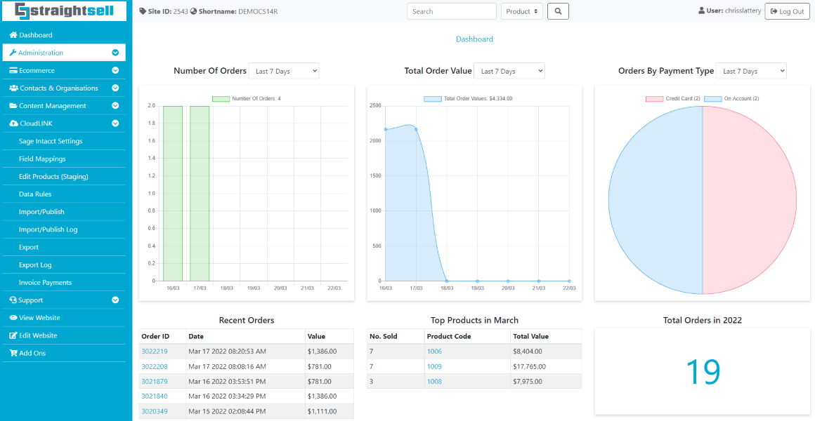Click the CloudLINK cloud icon
The image size is (815, 421).
[x=13, y=123]
